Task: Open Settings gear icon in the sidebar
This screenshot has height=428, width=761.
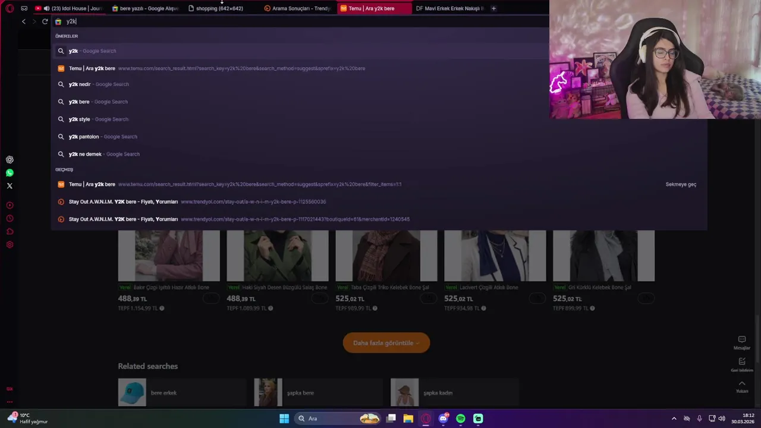Action: [x=10, y=244]
